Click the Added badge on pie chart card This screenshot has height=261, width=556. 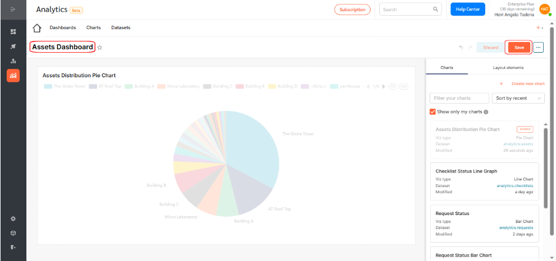click(525, 129)
